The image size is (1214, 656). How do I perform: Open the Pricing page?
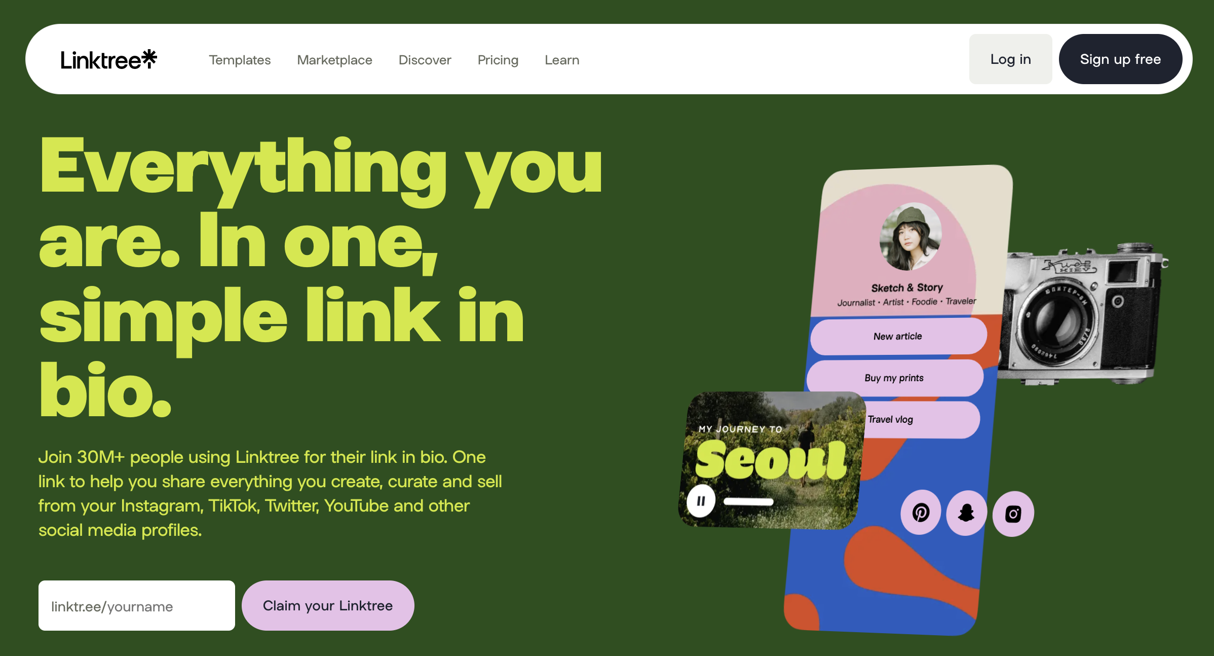pos(498,60)
